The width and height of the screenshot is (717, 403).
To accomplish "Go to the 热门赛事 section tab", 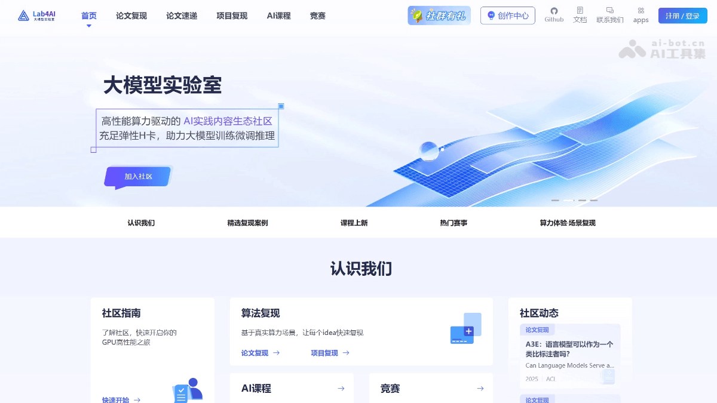I will tap(454, 223).
